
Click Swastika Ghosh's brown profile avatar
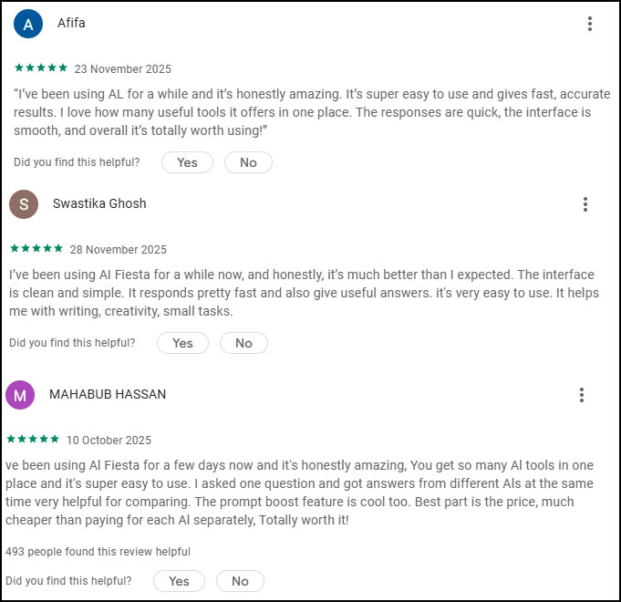[x=24, y=204]
